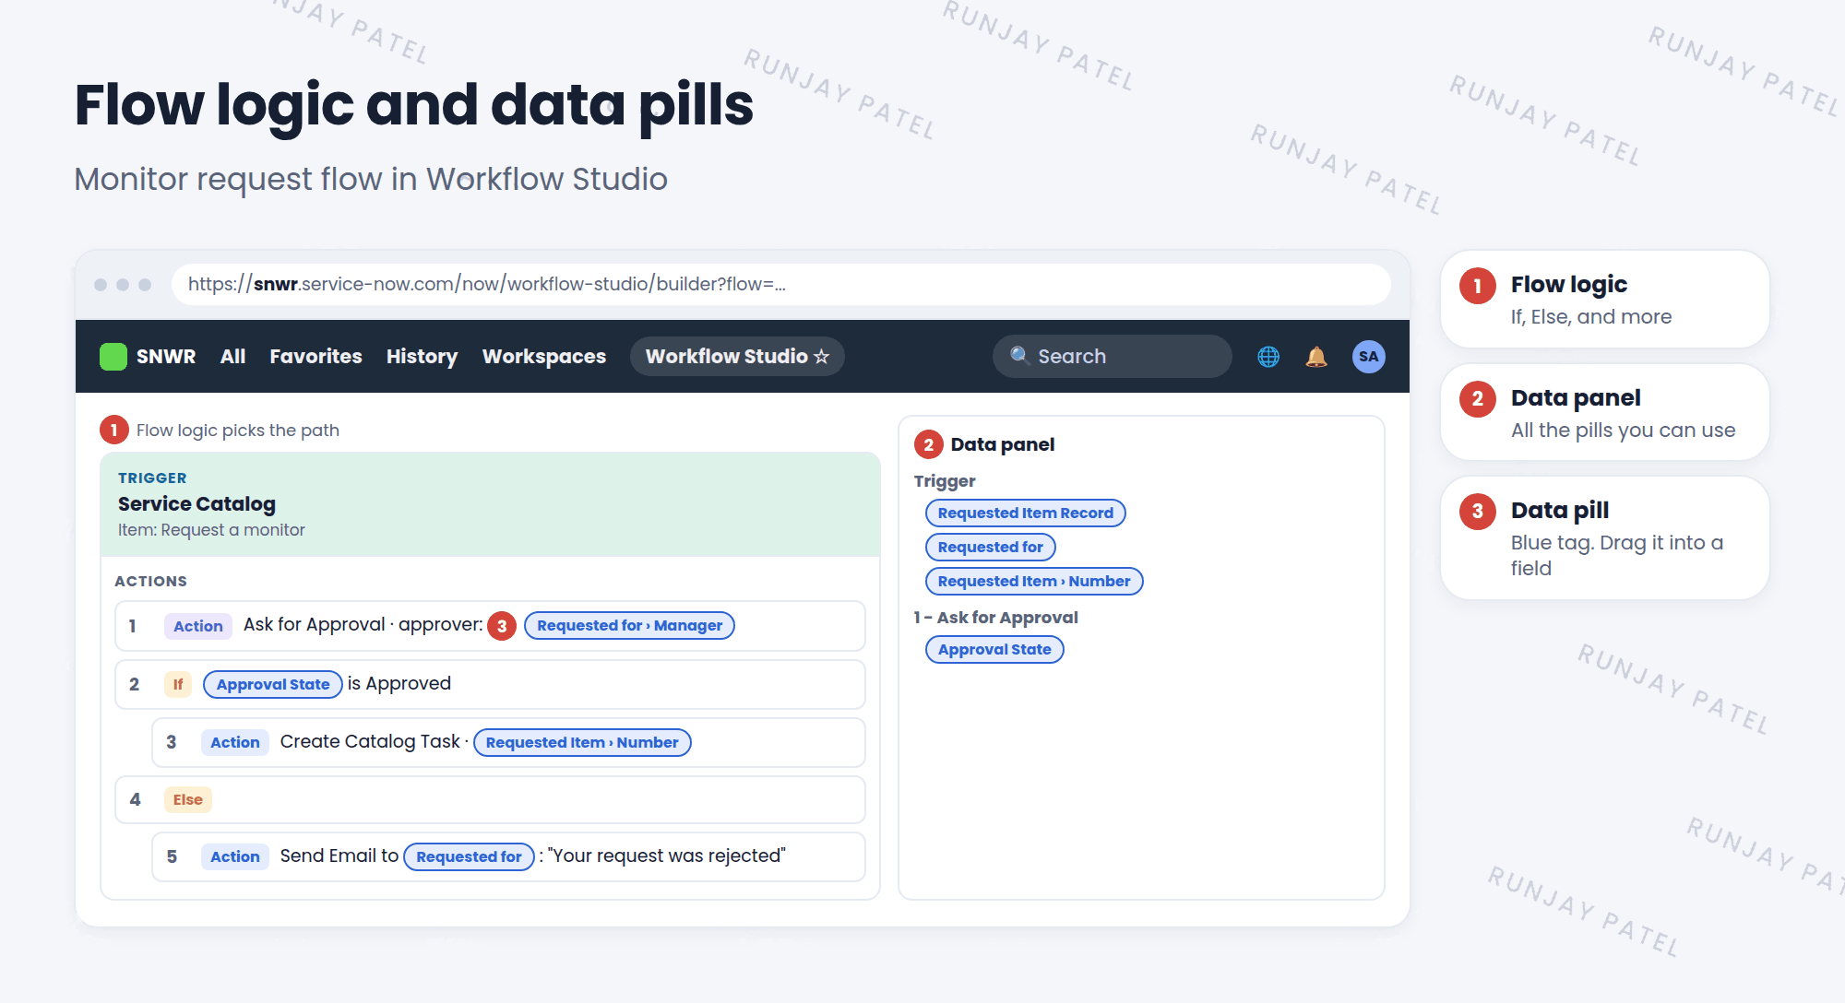This screenshot has width=1845, height=1003.
Task: Click the 'Ask for Approval' step text
Action: point(315,625)
